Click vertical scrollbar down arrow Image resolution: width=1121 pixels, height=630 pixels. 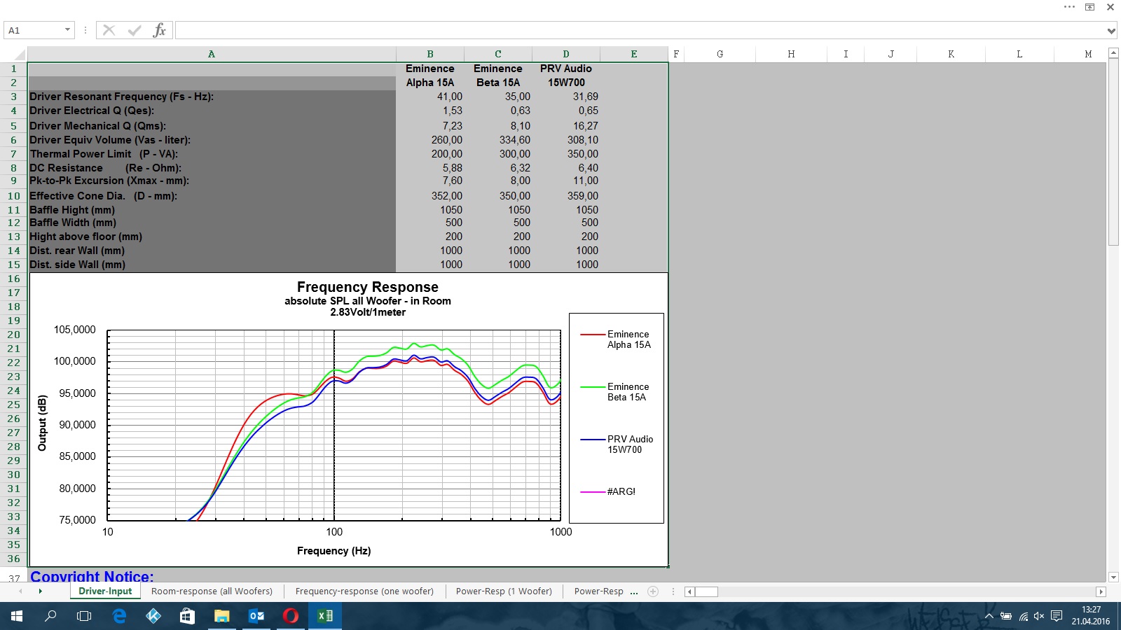(1113, 577)
